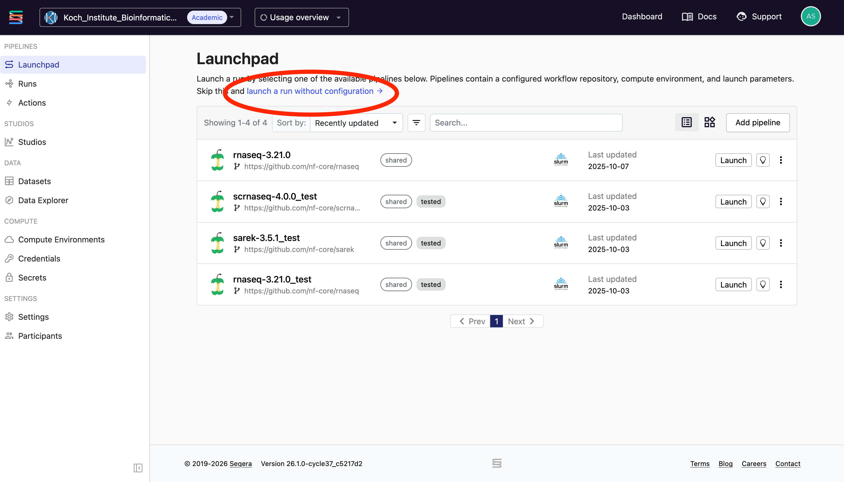Click the Seqera logo icon
Viewport: 844px width, 482px height.
(x=16, y=17)
